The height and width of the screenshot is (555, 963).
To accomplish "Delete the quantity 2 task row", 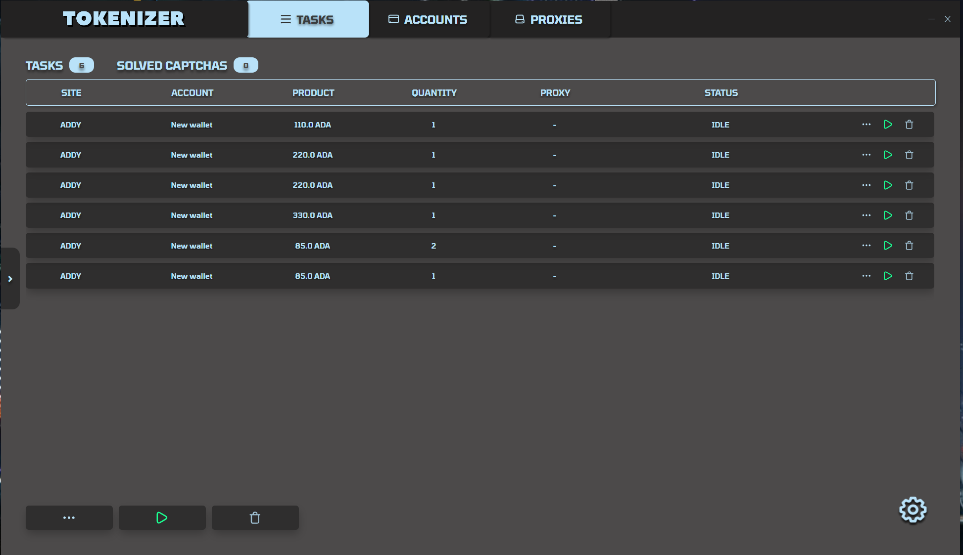I will (x=909, y=246).
